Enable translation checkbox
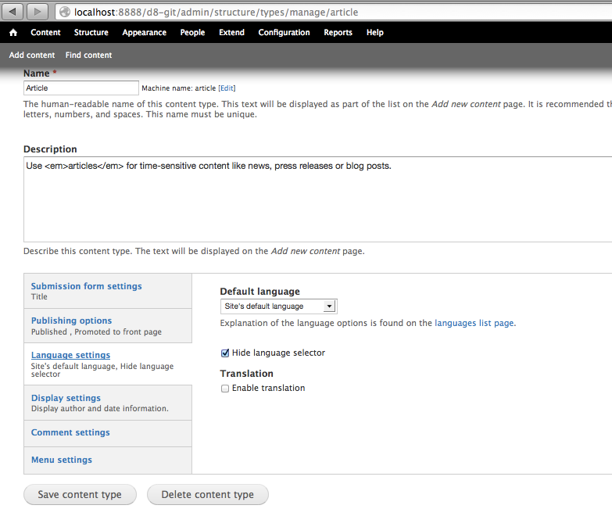This screenshot has height=516, width=612. (x=225, y=389)
